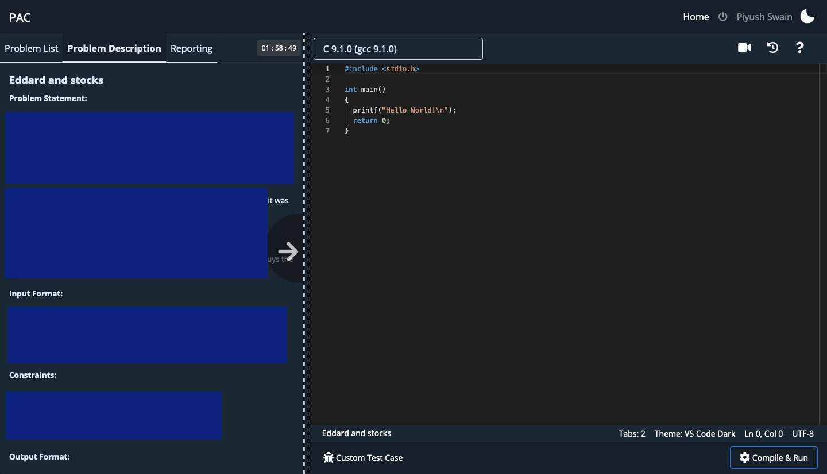Open the C 9.1.0 language selector
827x474 pixels.
point(397,49)
